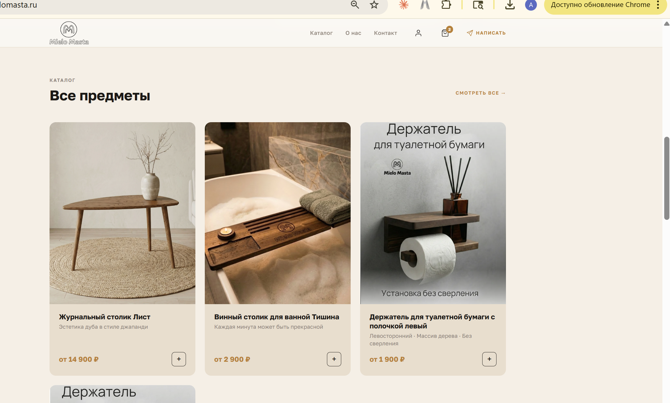Click the user account profile icon
The height and width of the screenshot is (403, 670).
coord(418,33)
